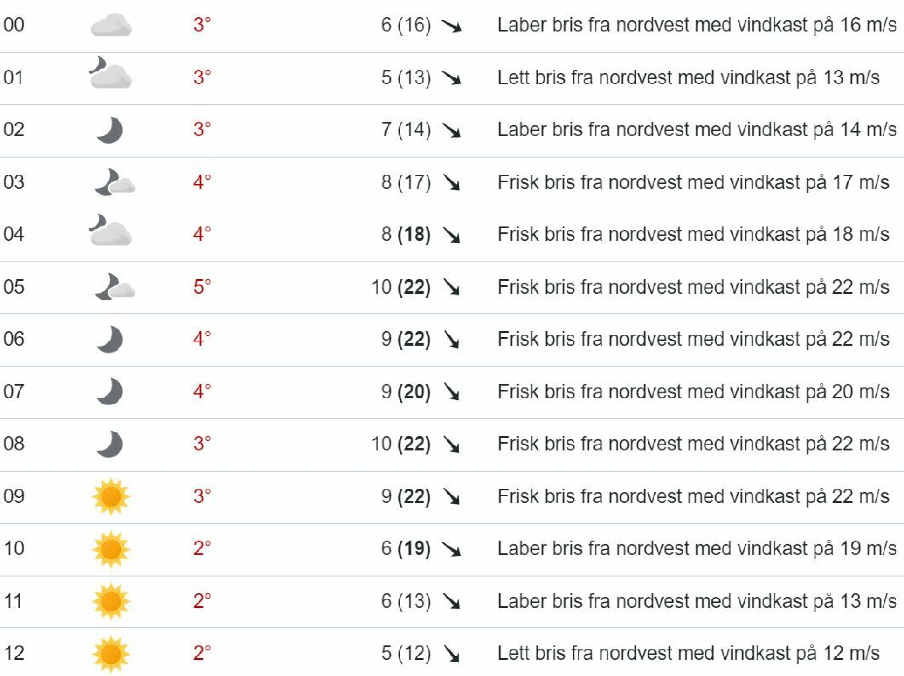Click wind value 6 (13) at hour 11
The width and height of the screenshot is (904, 676).
pyautogui.click(x=406, y=601)
